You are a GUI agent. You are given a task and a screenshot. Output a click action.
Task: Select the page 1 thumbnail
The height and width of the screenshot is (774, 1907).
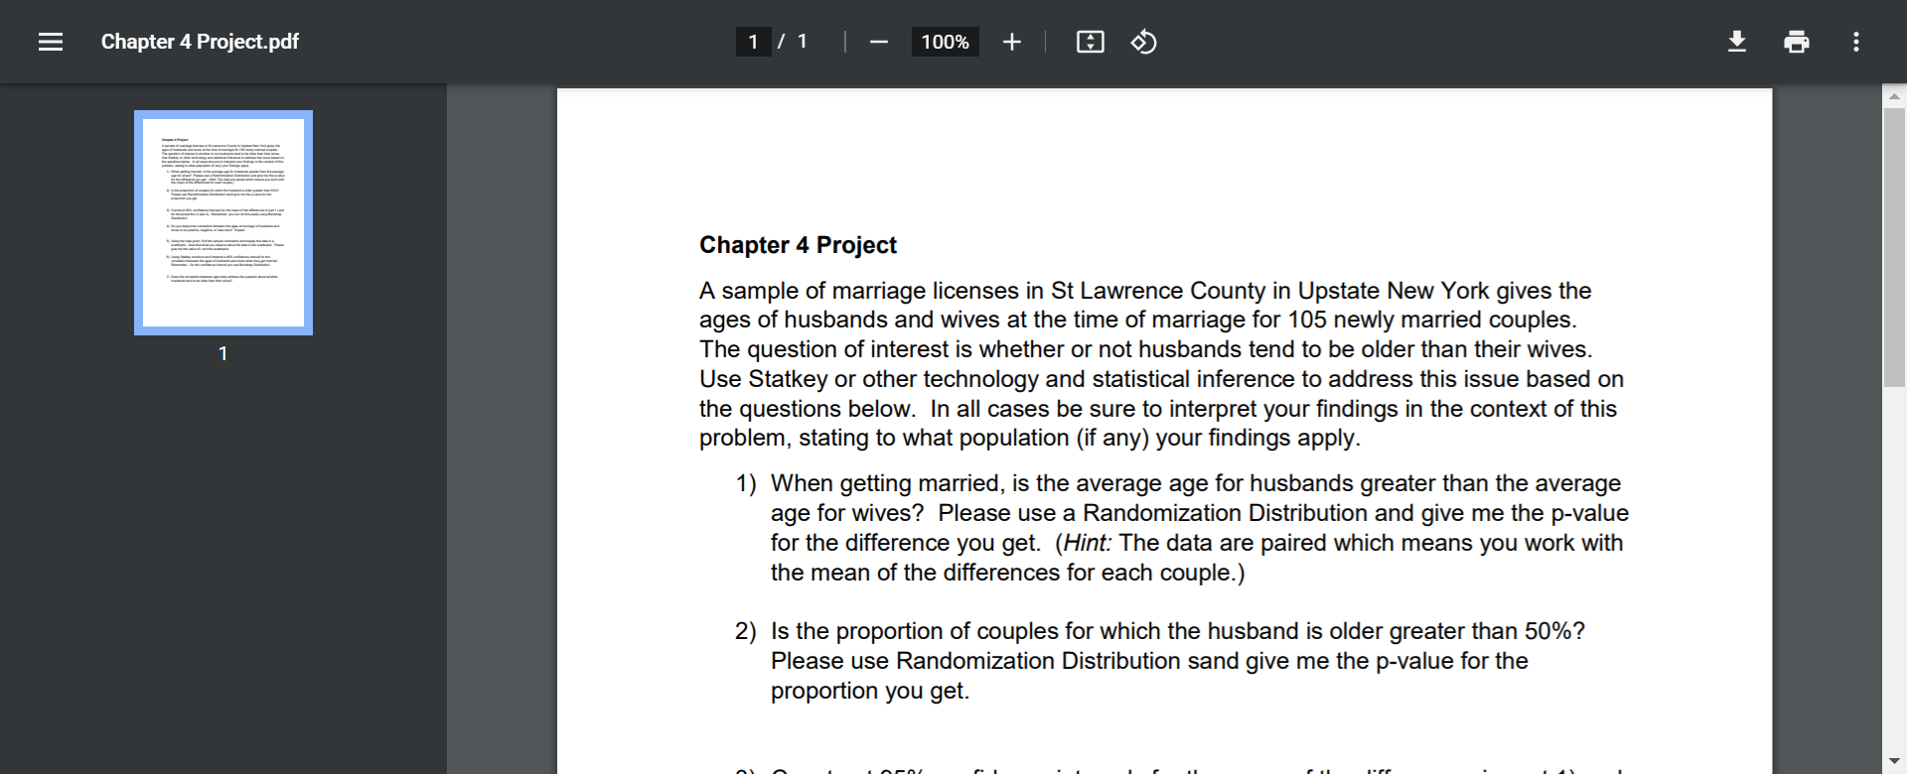coord(223,222)
